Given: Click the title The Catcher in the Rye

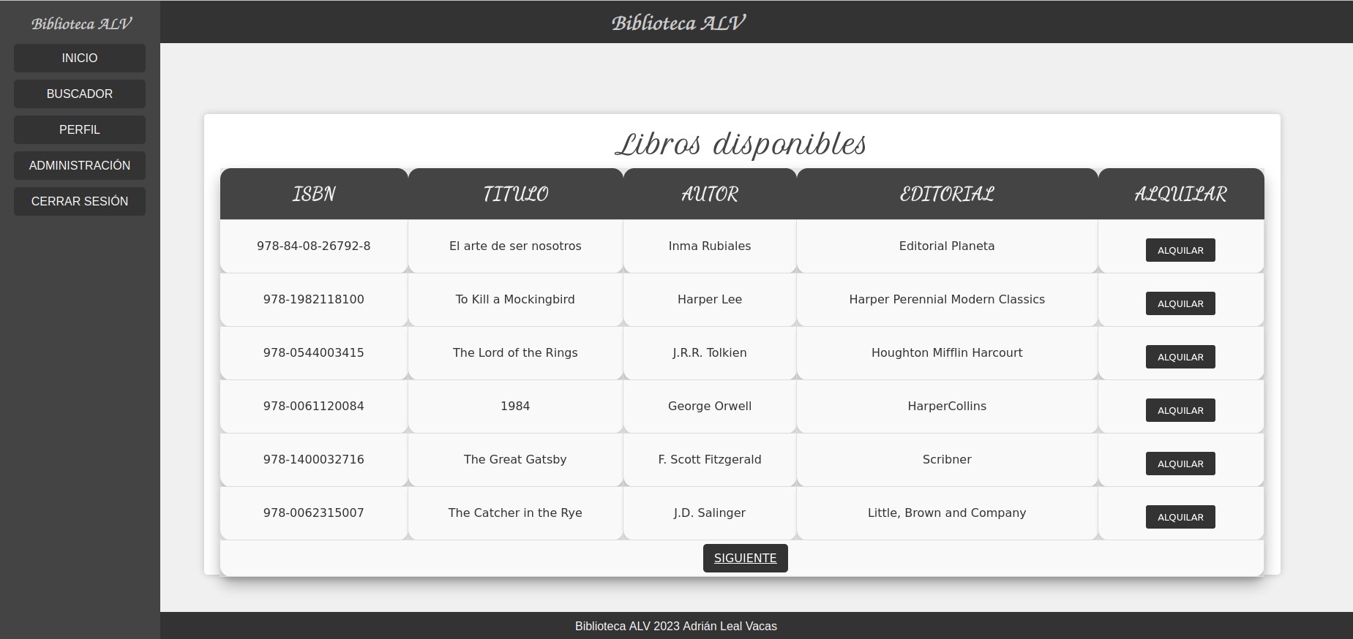Looking at the screenshot, I should [x=515, y=513].
